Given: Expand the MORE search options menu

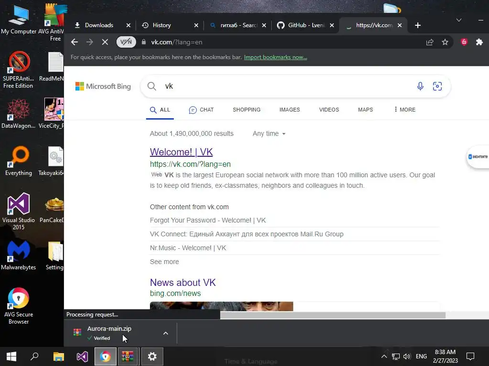Looking at the screenshot, I should 405,110.
